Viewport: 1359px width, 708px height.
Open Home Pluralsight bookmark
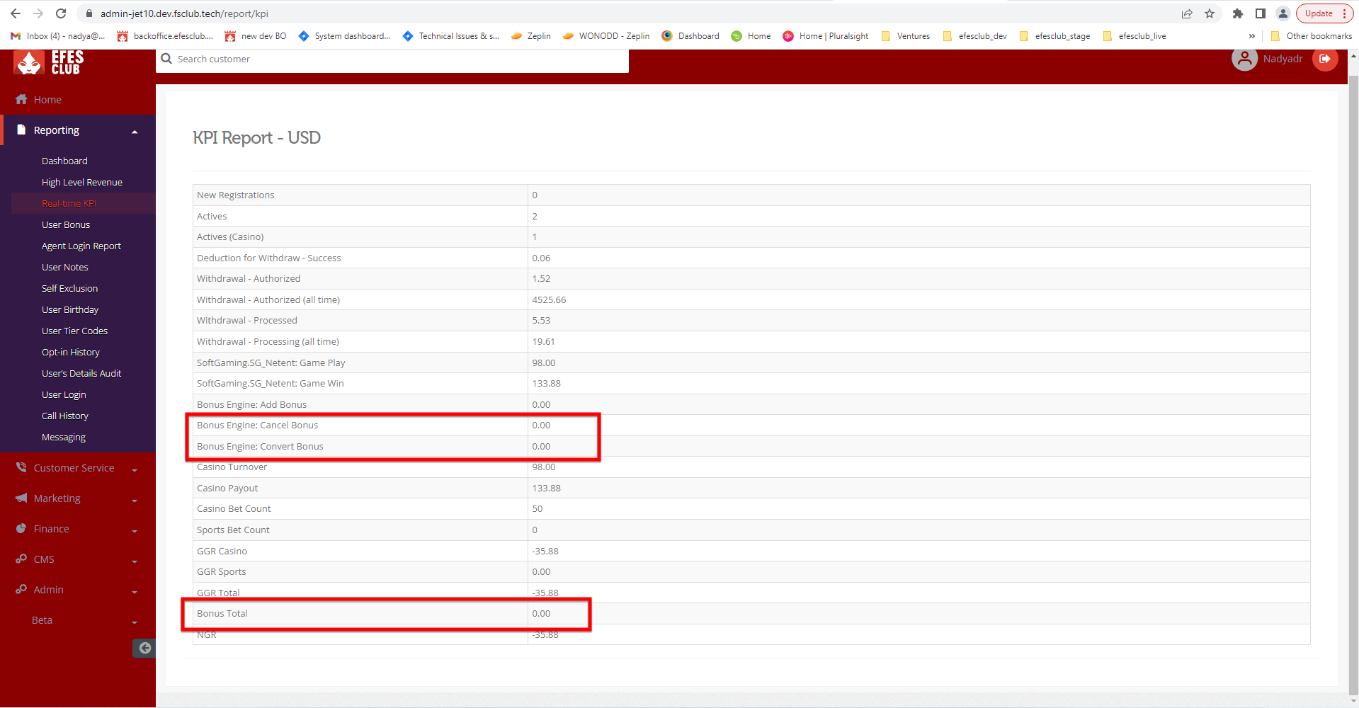point(826,36)
